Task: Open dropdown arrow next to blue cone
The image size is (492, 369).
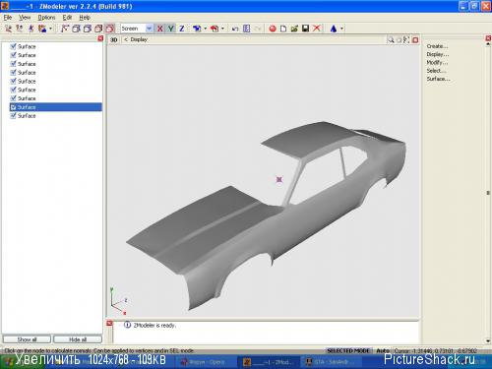Action: (341, 29)
